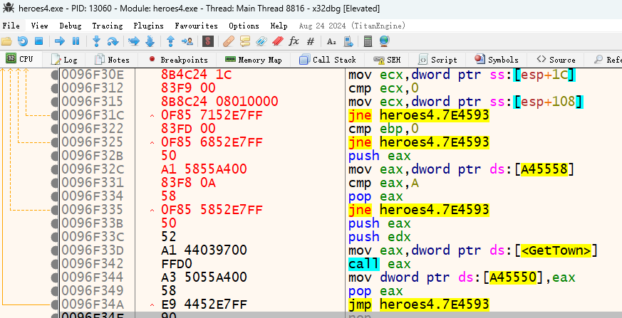Switch to the CPU tab

pos(20,59)
